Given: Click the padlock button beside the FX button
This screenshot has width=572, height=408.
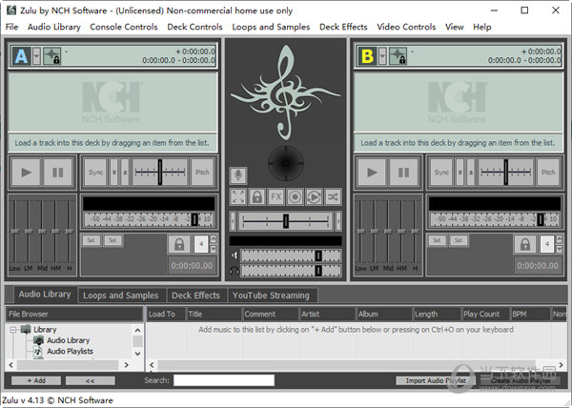Looking at the screenshot, I should 257,197.
